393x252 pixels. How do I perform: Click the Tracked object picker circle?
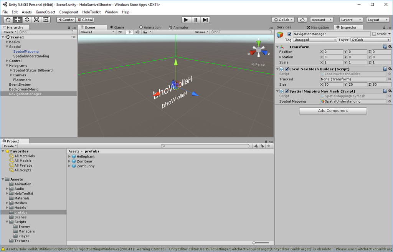390,79
